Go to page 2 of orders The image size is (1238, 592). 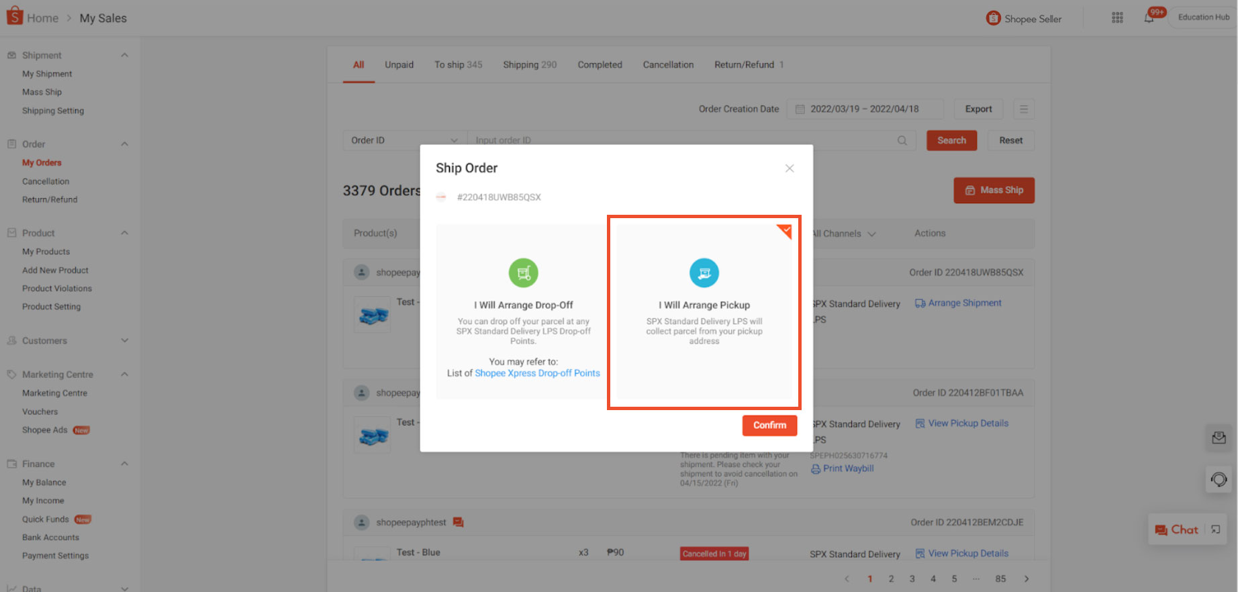pyautogui.click(x=891, y=579)
